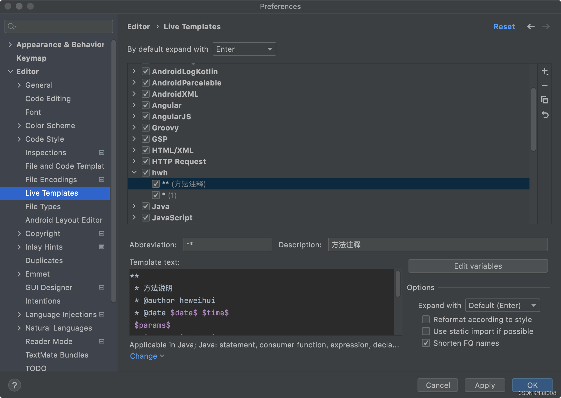The image size is (561, 398).
Task: Uncheck the JavaScript group checkbox
Action: (145, 218)
